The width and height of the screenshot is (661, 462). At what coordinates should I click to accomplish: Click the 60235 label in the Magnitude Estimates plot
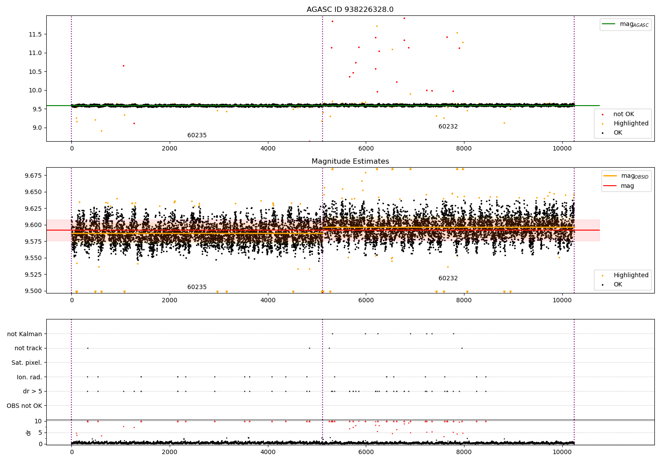197,287
